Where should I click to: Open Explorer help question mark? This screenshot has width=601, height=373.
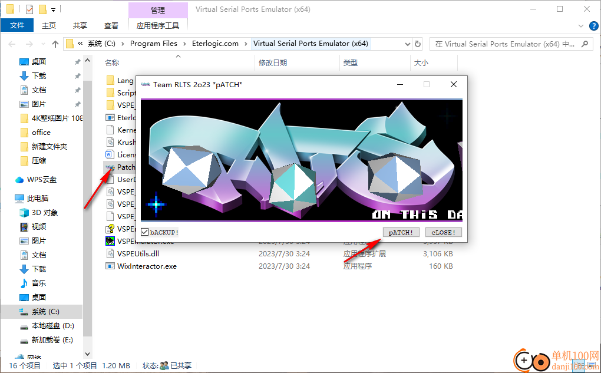tap(593, 26)
